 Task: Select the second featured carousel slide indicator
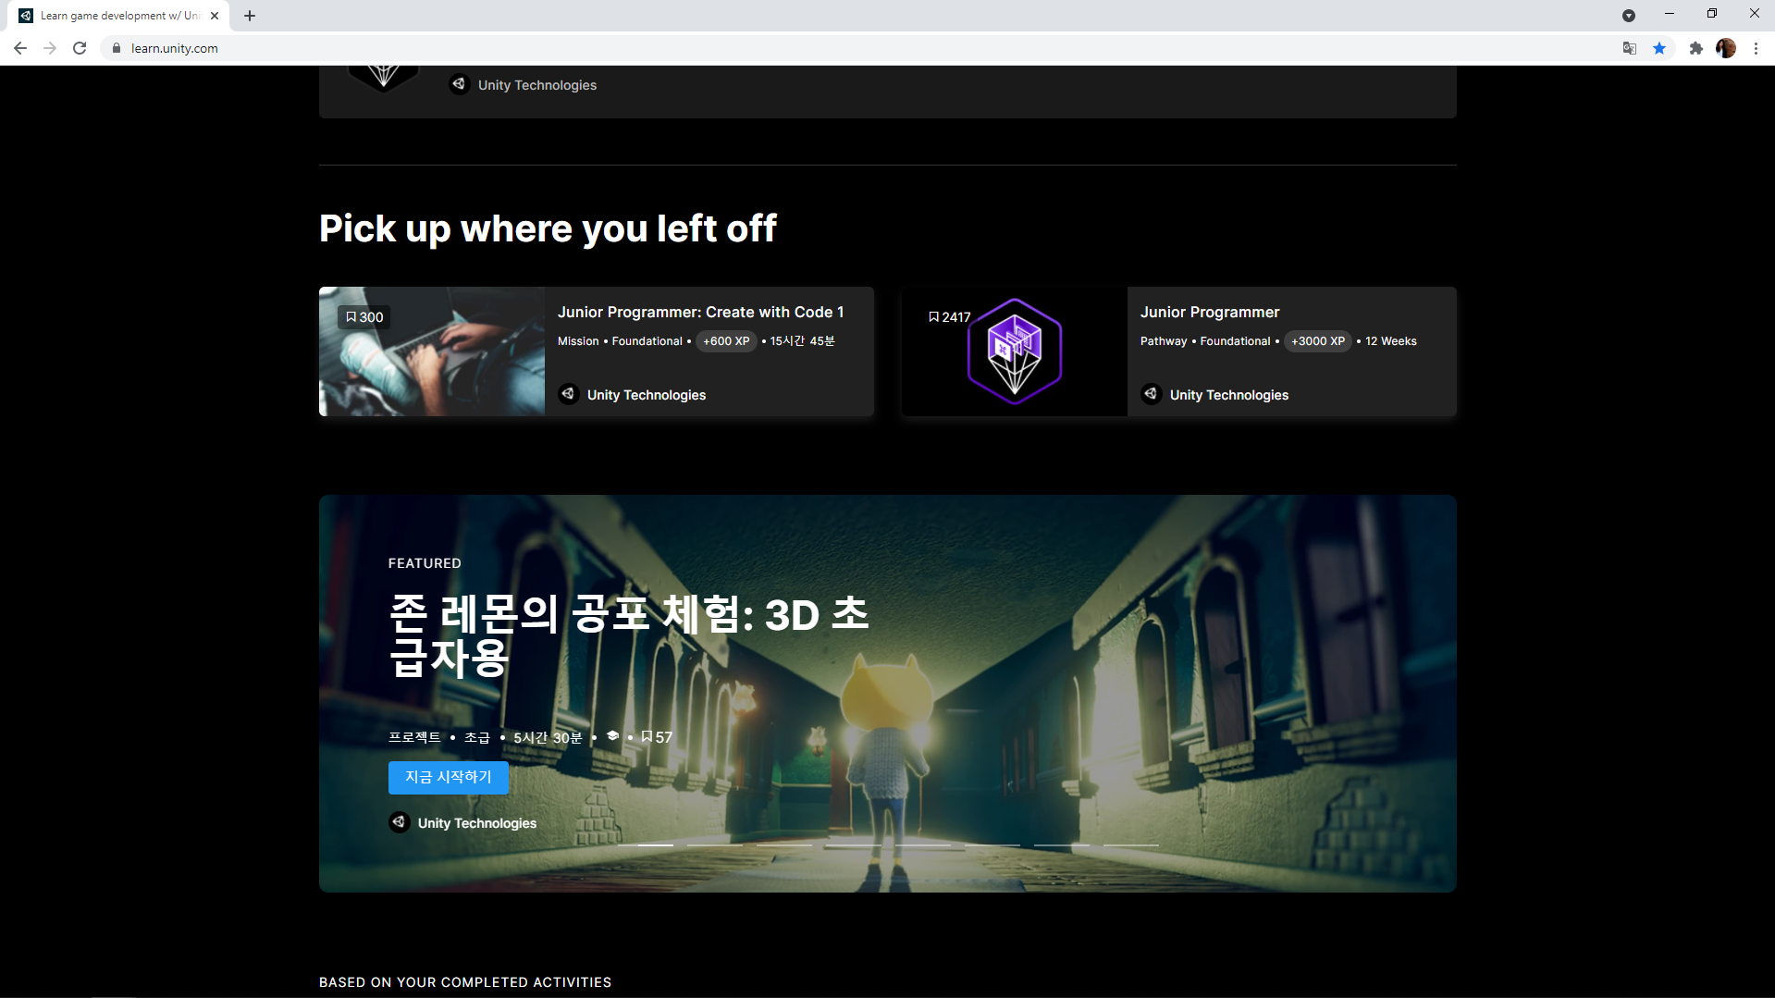click(x=715, y=845)
